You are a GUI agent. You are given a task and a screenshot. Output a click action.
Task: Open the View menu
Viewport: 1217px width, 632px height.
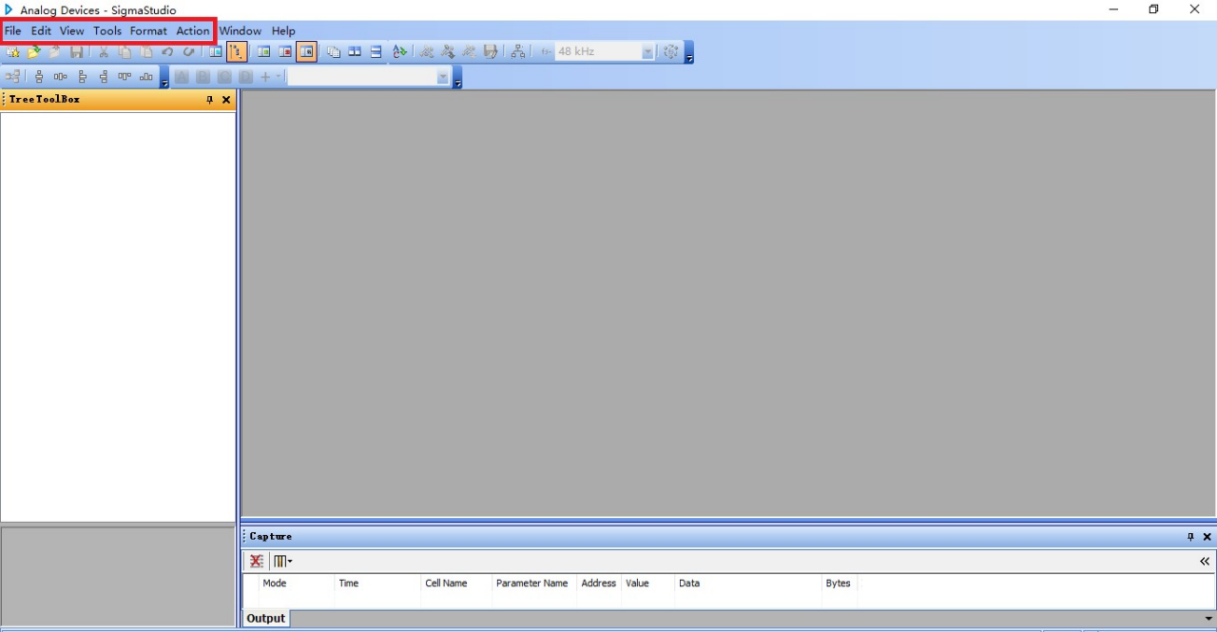pos(72,30)
